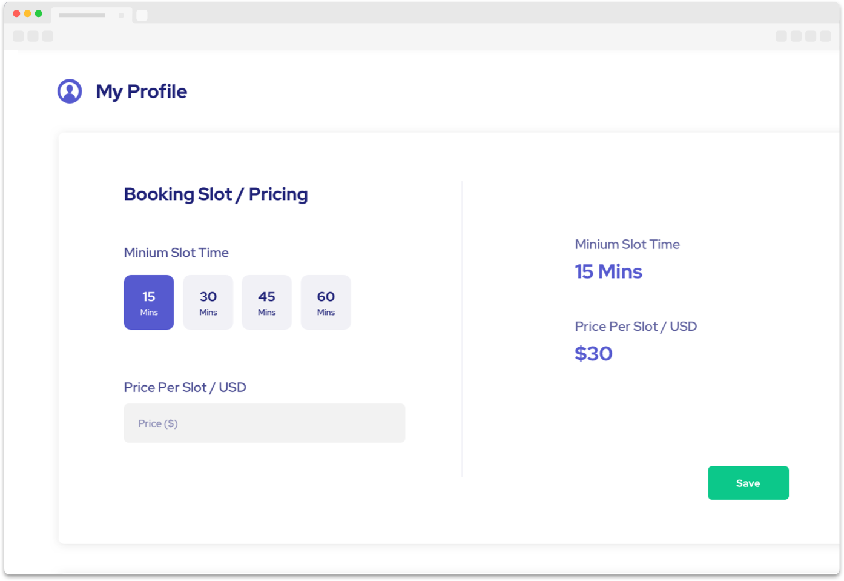The height and width of the screenshot is (581, 844).
Task: Choose the 30 Mins slot time
Action: 208,302
